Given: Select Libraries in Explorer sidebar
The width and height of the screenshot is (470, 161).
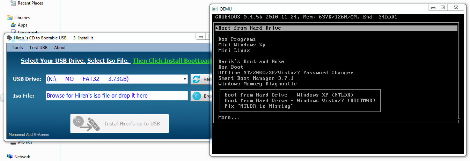Looking at the screenshot, I should coord(22,17).
